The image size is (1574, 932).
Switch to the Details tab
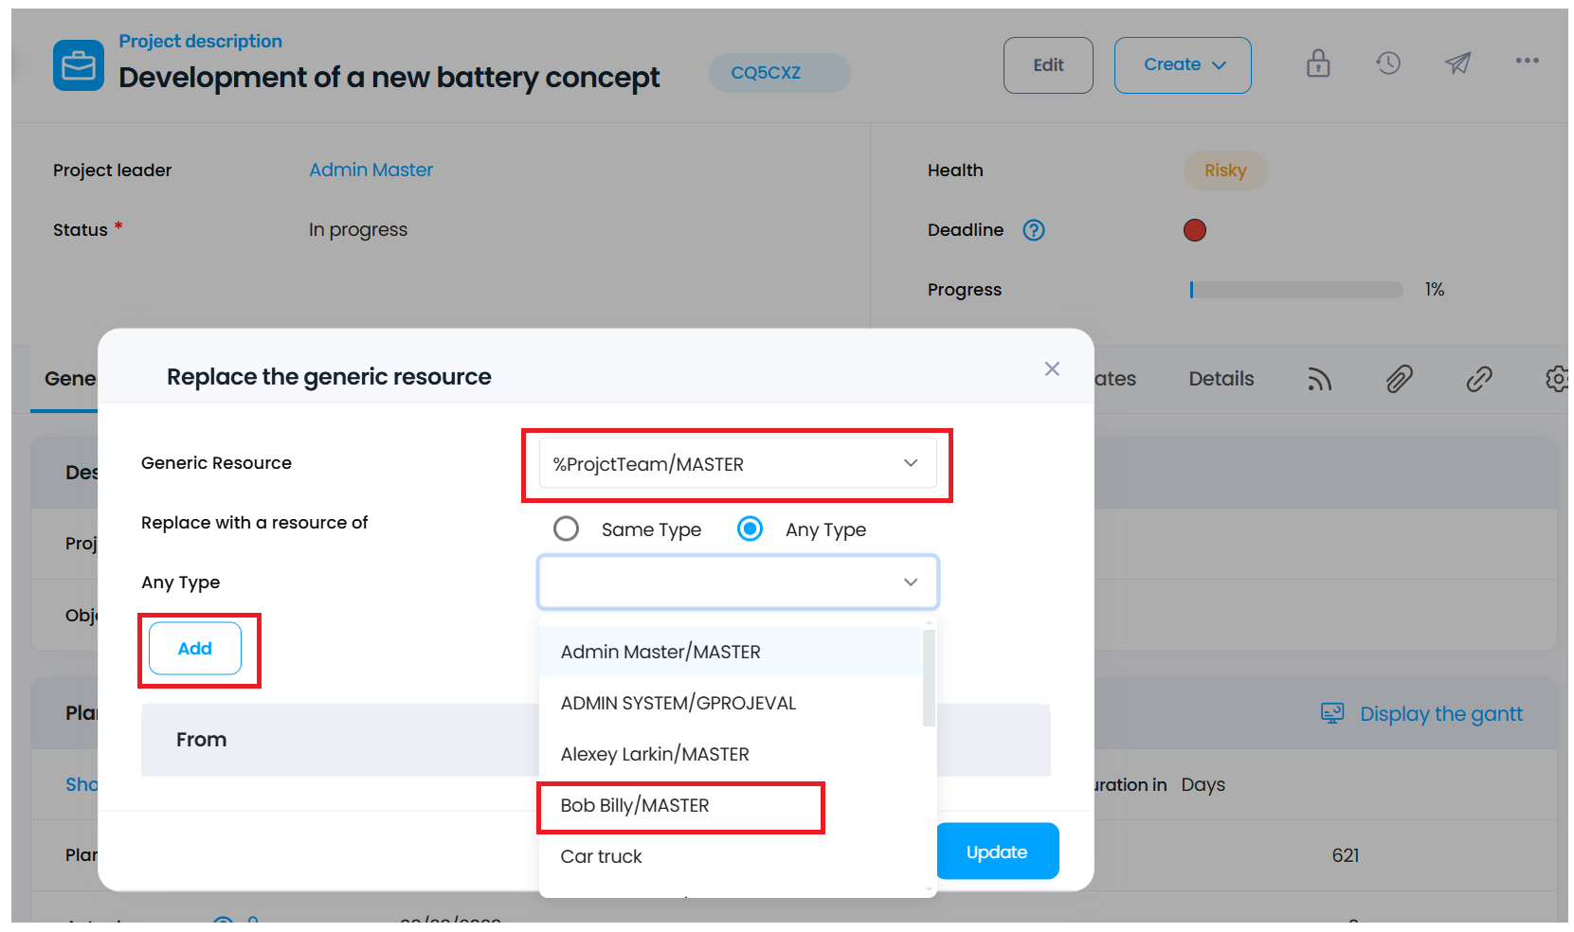click(1221, 379)
